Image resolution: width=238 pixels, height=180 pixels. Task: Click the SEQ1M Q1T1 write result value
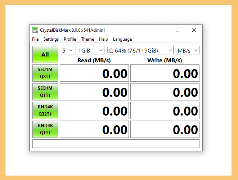[x=165, y=92]
